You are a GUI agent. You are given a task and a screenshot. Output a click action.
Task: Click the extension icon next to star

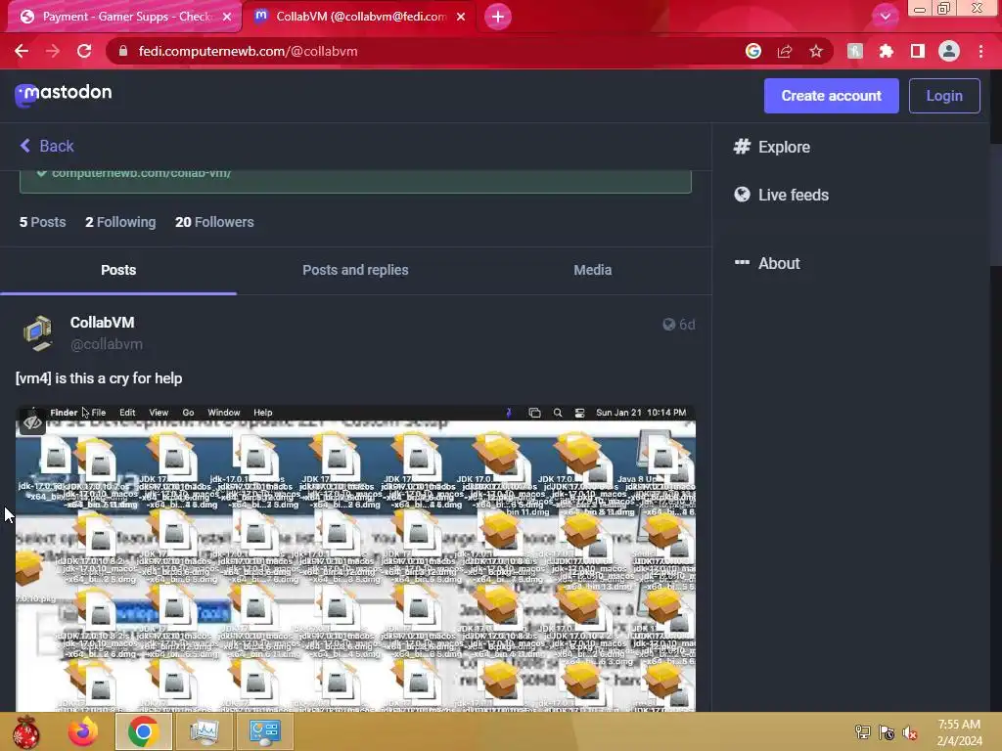pos(855,51)
